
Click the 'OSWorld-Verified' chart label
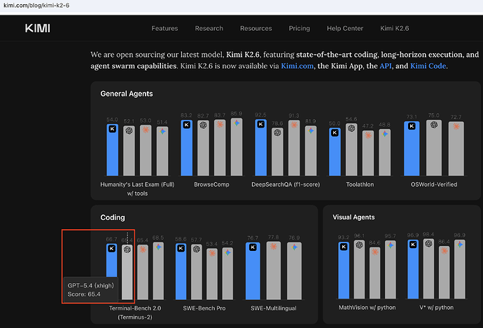pos(434,184)
